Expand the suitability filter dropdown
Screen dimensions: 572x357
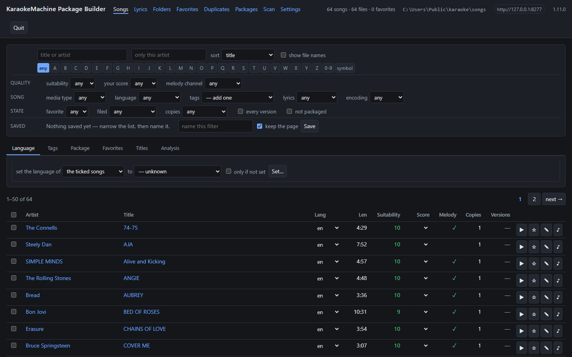pyautogui.click(x=83, y=83)
